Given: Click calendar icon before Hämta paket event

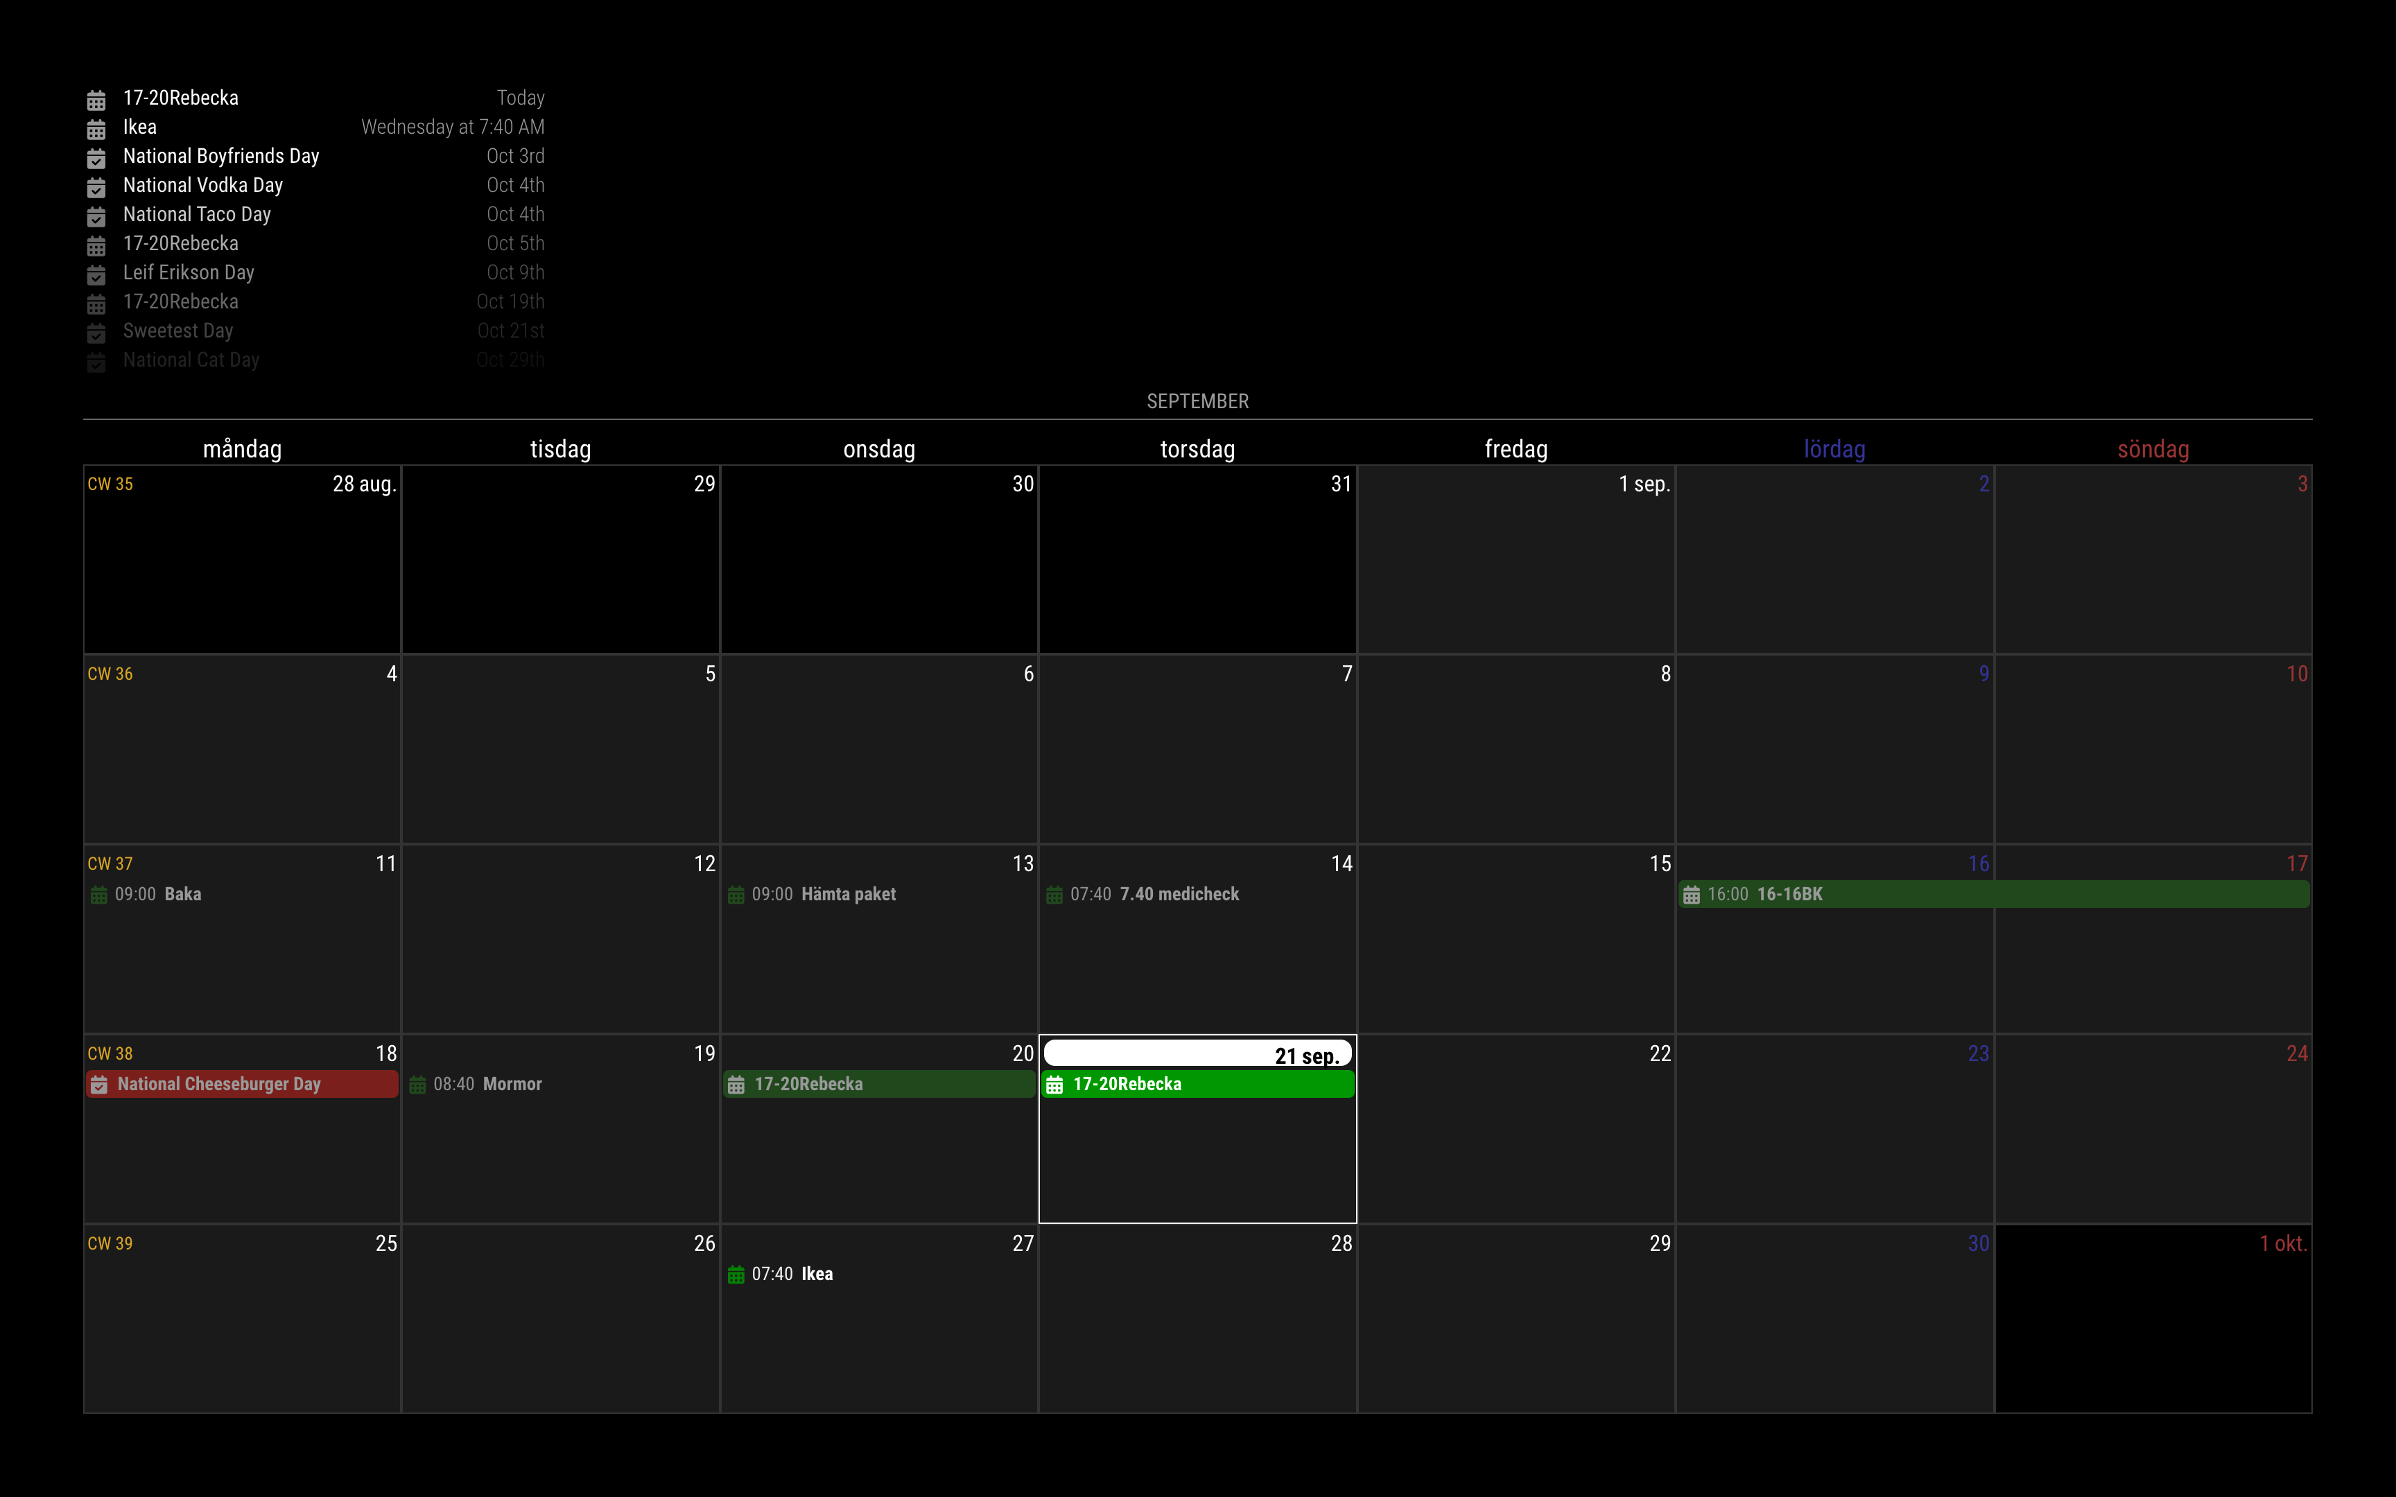Looking at the screenshot, I should [x=736, y=895].
